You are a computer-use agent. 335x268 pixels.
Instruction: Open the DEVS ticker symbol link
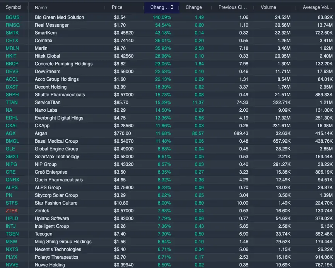(x=12, y=72)
